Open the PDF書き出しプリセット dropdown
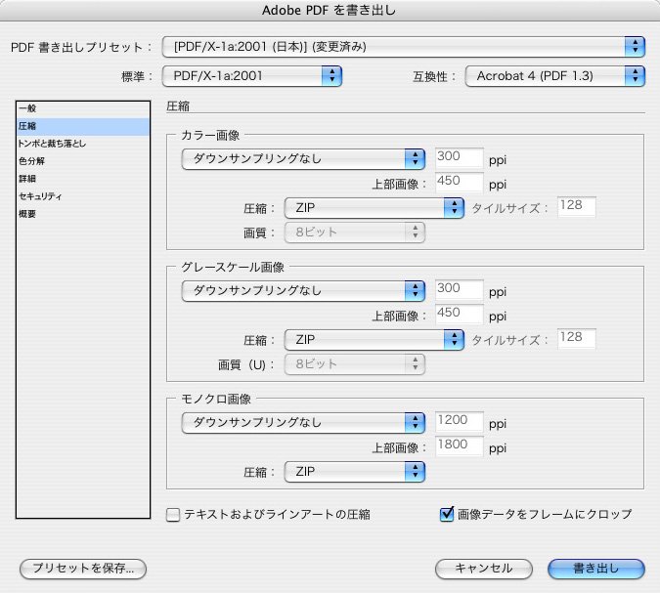The height and width of the screenshot is (593, 660). coord(403,47)
